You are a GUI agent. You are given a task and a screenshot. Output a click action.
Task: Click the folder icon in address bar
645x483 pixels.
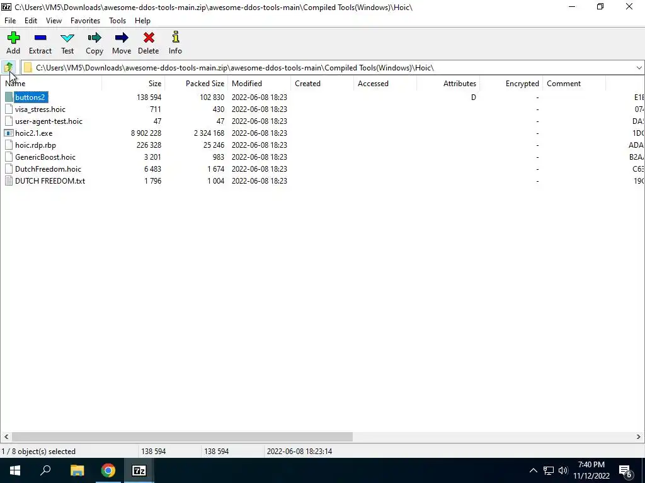[28, 68]
